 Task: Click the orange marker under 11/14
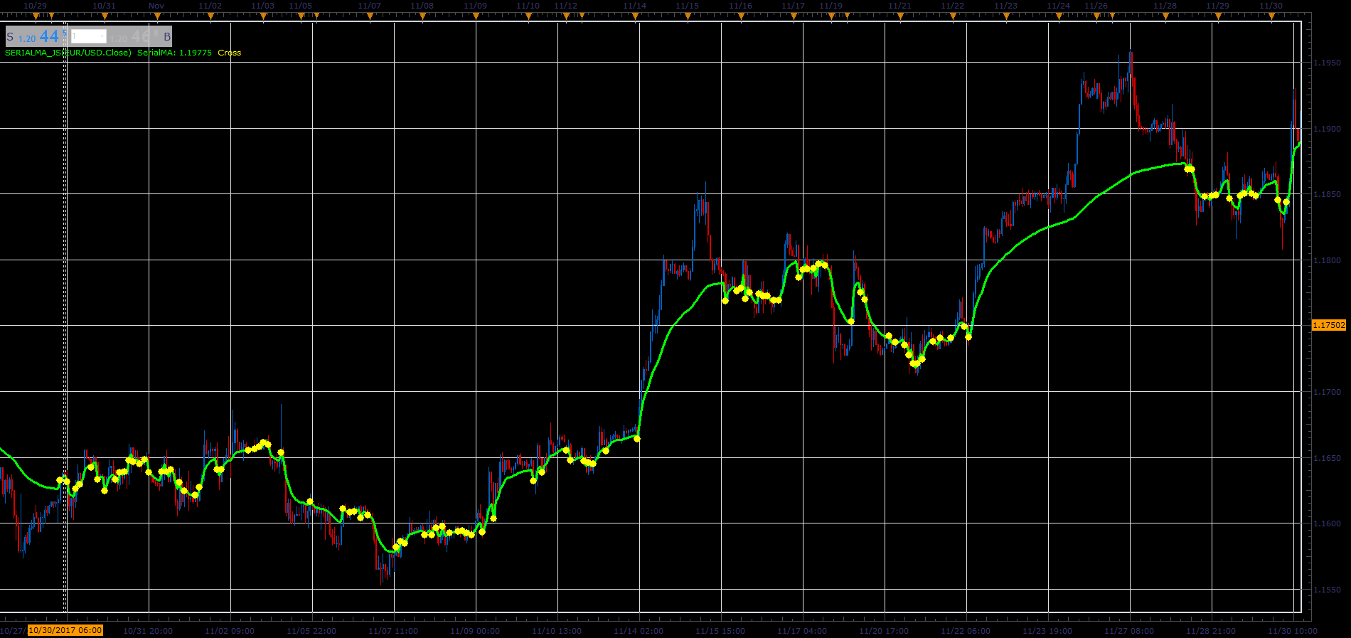[634, 16]
